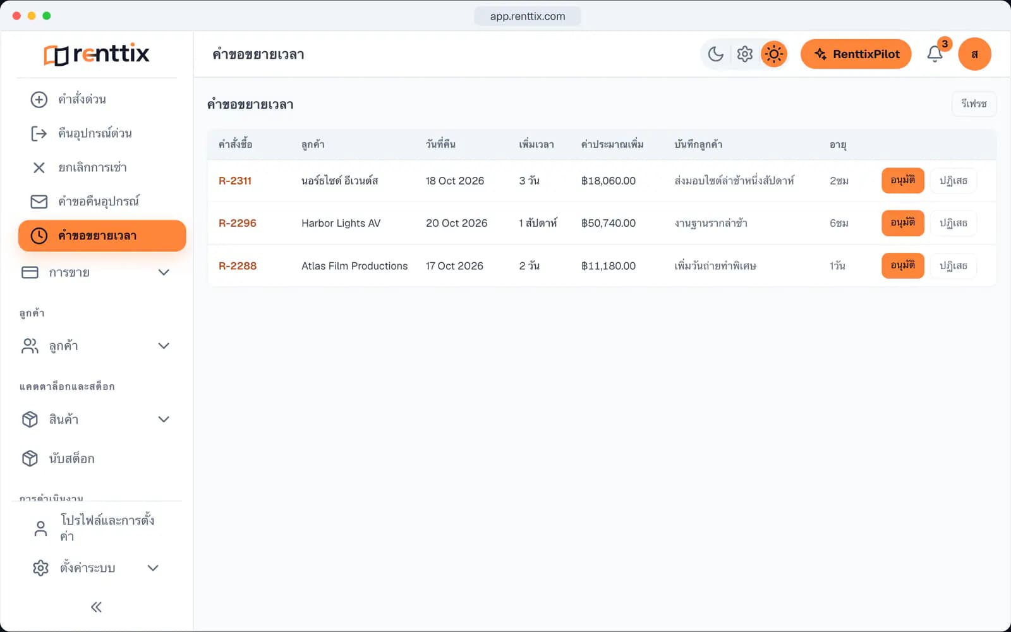
Task: Click the วันที่คืน column header
Action: click(x=440, y=145)
